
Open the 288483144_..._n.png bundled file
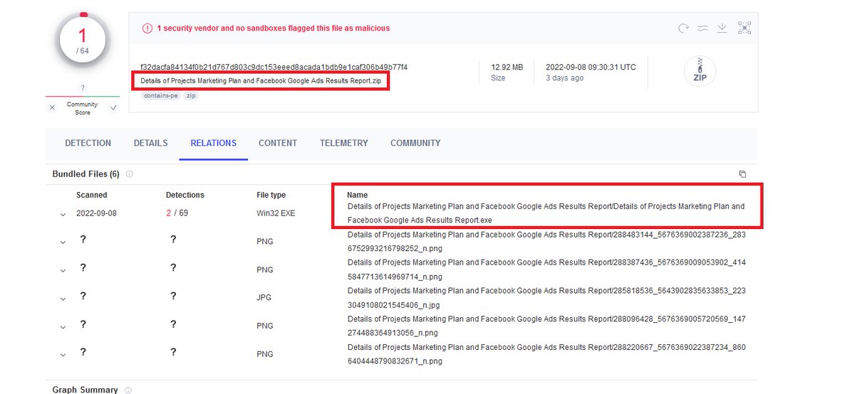tap(546, 241)
